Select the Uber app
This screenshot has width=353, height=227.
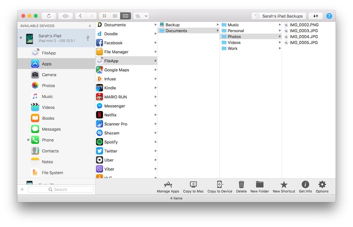click(126, 160)
